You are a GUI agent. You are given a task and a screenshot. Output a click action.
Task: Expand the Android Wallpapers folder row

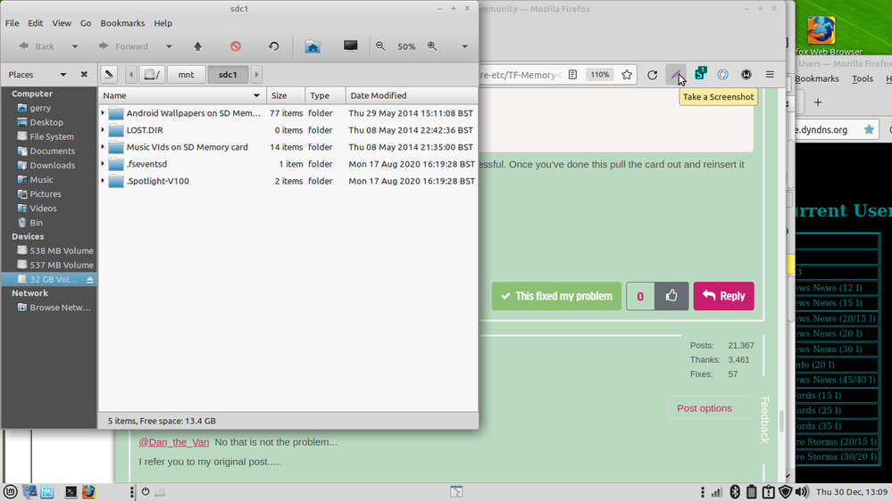(x=103, y=113)
